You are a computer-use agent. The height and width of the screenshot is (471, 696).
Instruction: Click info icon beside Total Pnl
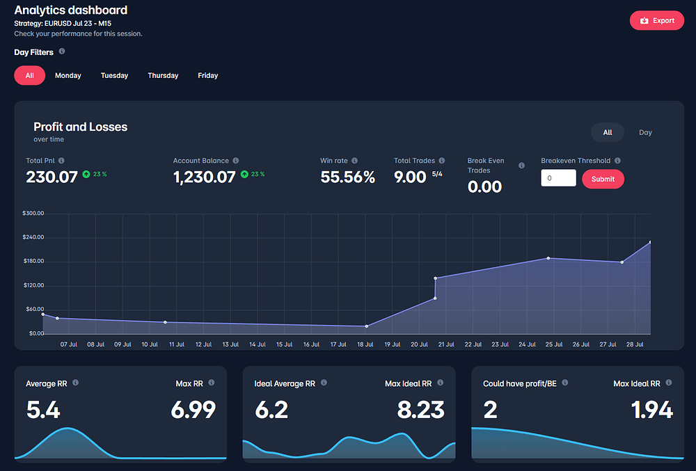pos(61,161)
